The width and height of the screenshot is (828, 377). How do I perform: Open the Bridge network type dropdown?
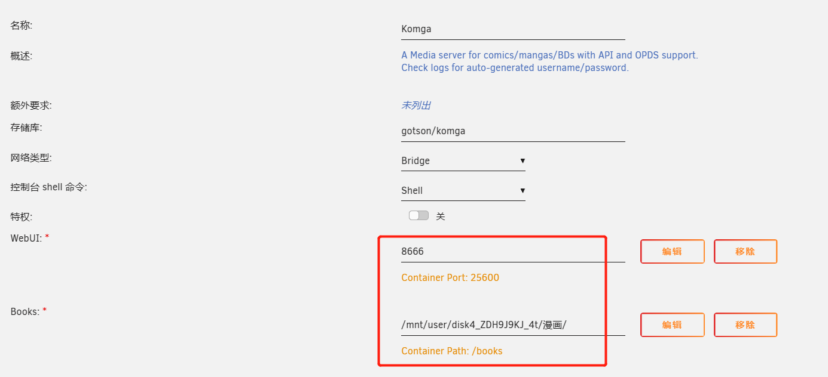tap(463, 160)
